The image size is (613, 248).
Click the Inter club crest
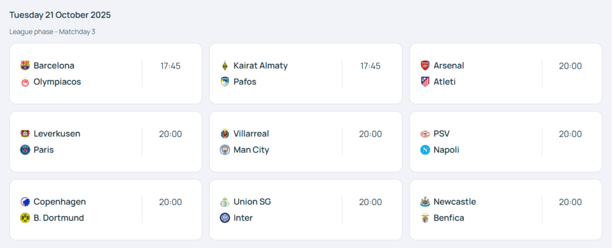point(224,218)
